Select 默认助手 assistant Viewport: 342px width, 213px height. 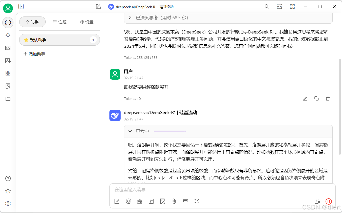click(x=60, y=40)
